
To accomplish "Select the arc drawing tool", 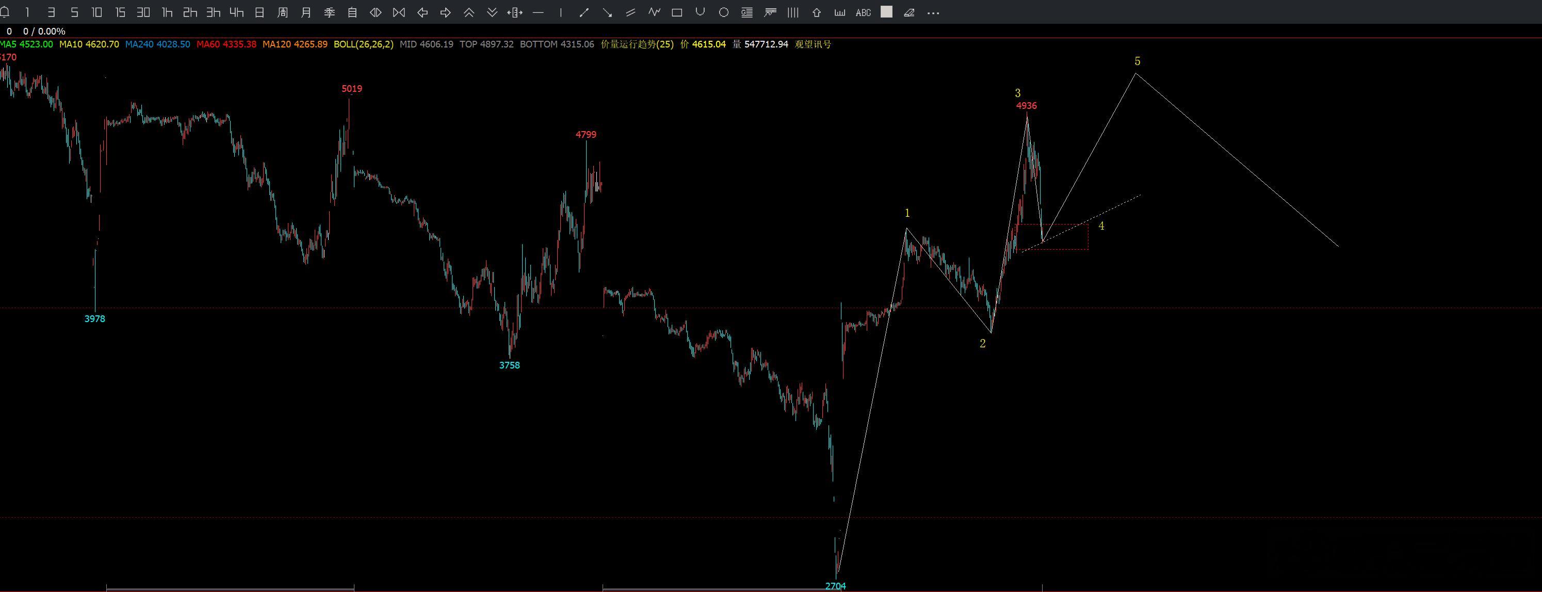I will pyautogui.click(x=701, y=12).
